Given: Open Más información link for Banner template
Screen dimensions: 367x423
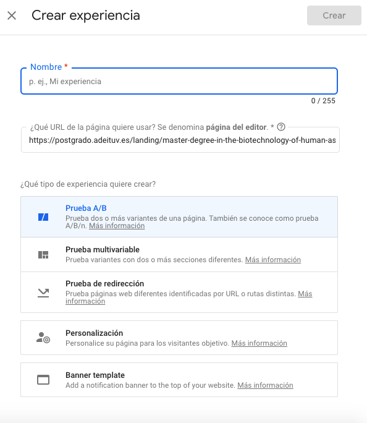Looking at the screenshot, I should (x=265, y=385).
